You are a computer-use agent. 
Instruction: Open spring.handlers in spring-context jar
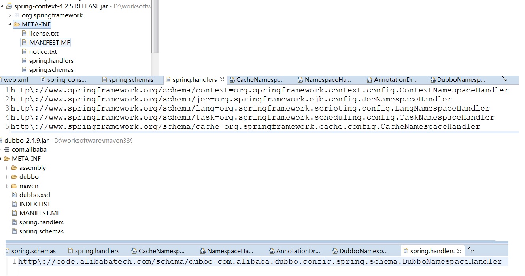51,61
